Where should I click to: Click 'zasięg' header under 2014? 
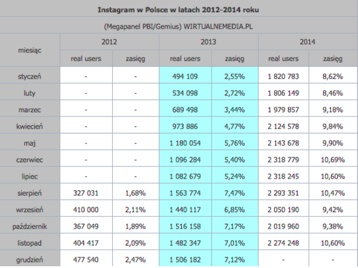(x=333, y=59)
